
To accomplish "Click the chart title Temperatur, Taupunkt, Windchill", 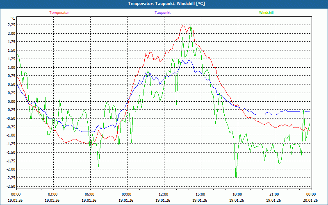I will tap(164, 4).
